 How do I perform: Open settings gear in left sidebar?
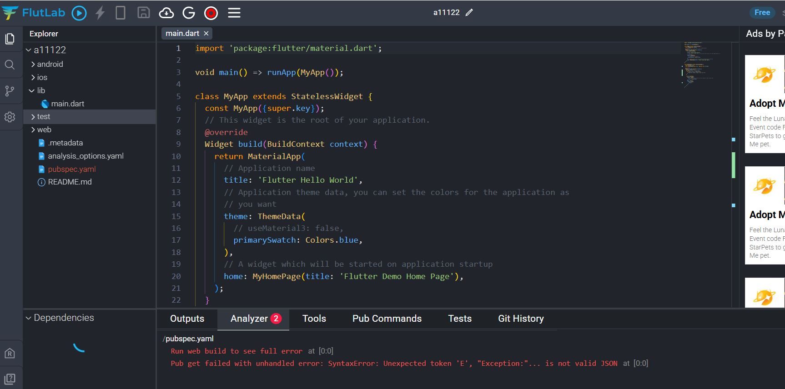(10, 117)
